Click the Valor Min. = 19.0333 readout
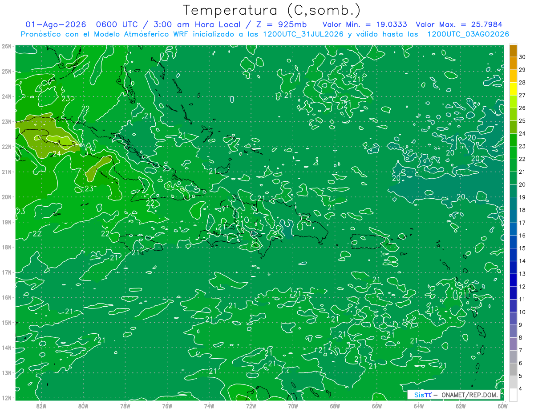Image resolution: width=534 pixels, height=412 pixels. 364,24
